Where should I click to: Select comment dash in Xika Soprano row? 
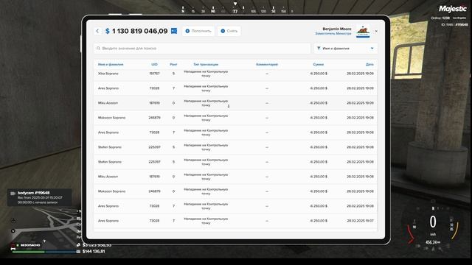(x=267, y=74)
